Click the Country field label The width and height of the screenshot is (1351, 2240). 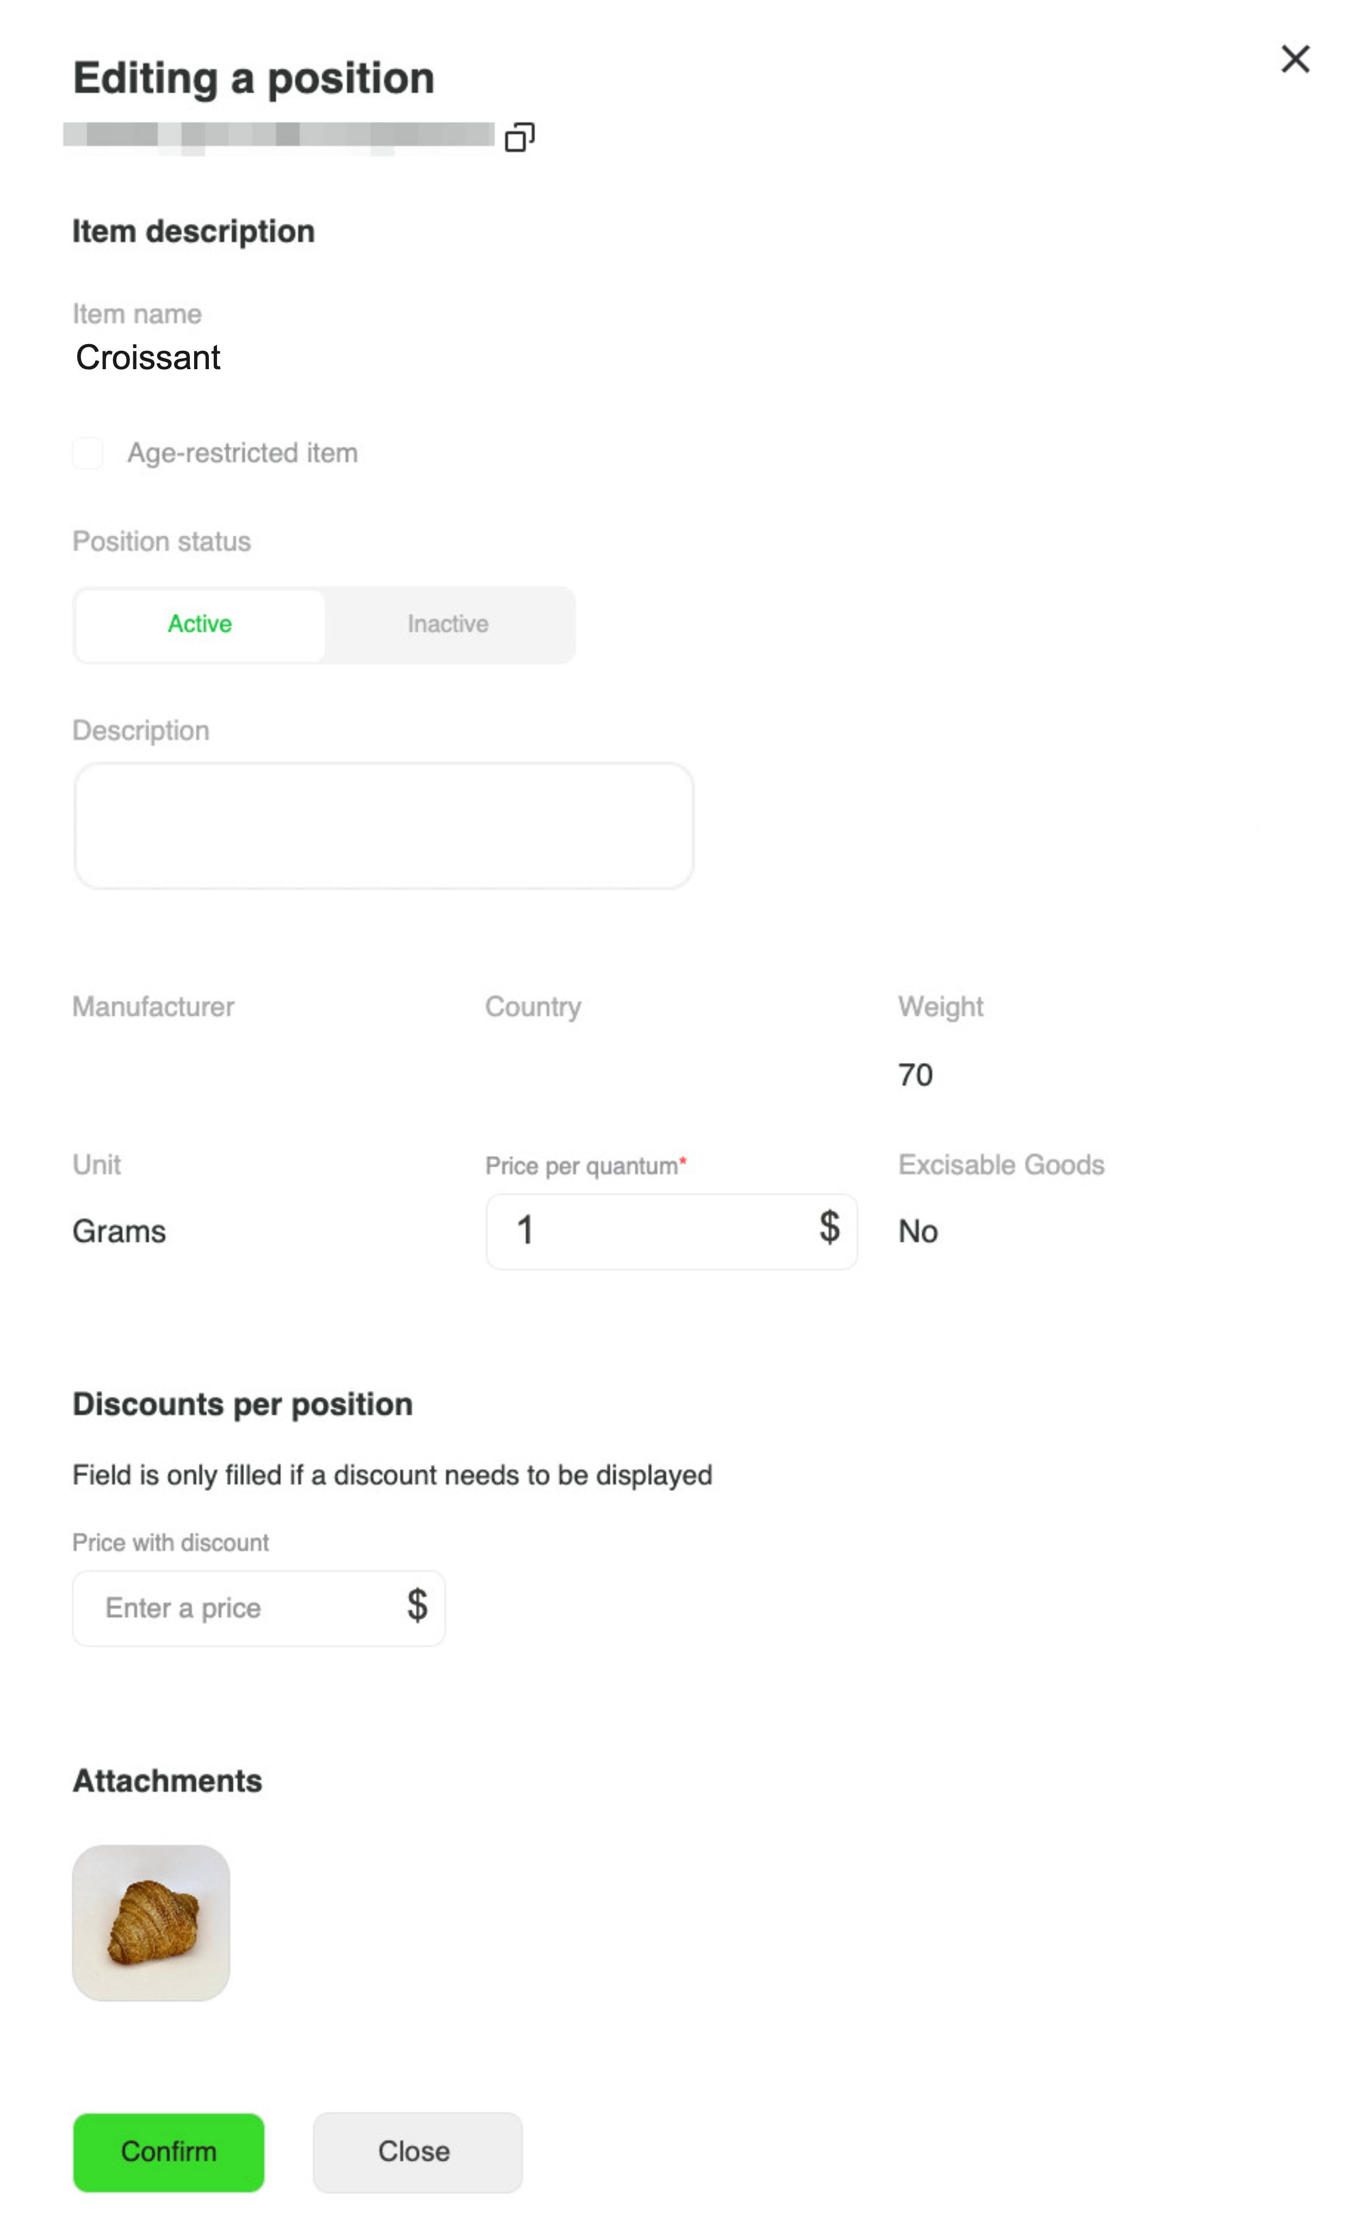point(533,1006)
